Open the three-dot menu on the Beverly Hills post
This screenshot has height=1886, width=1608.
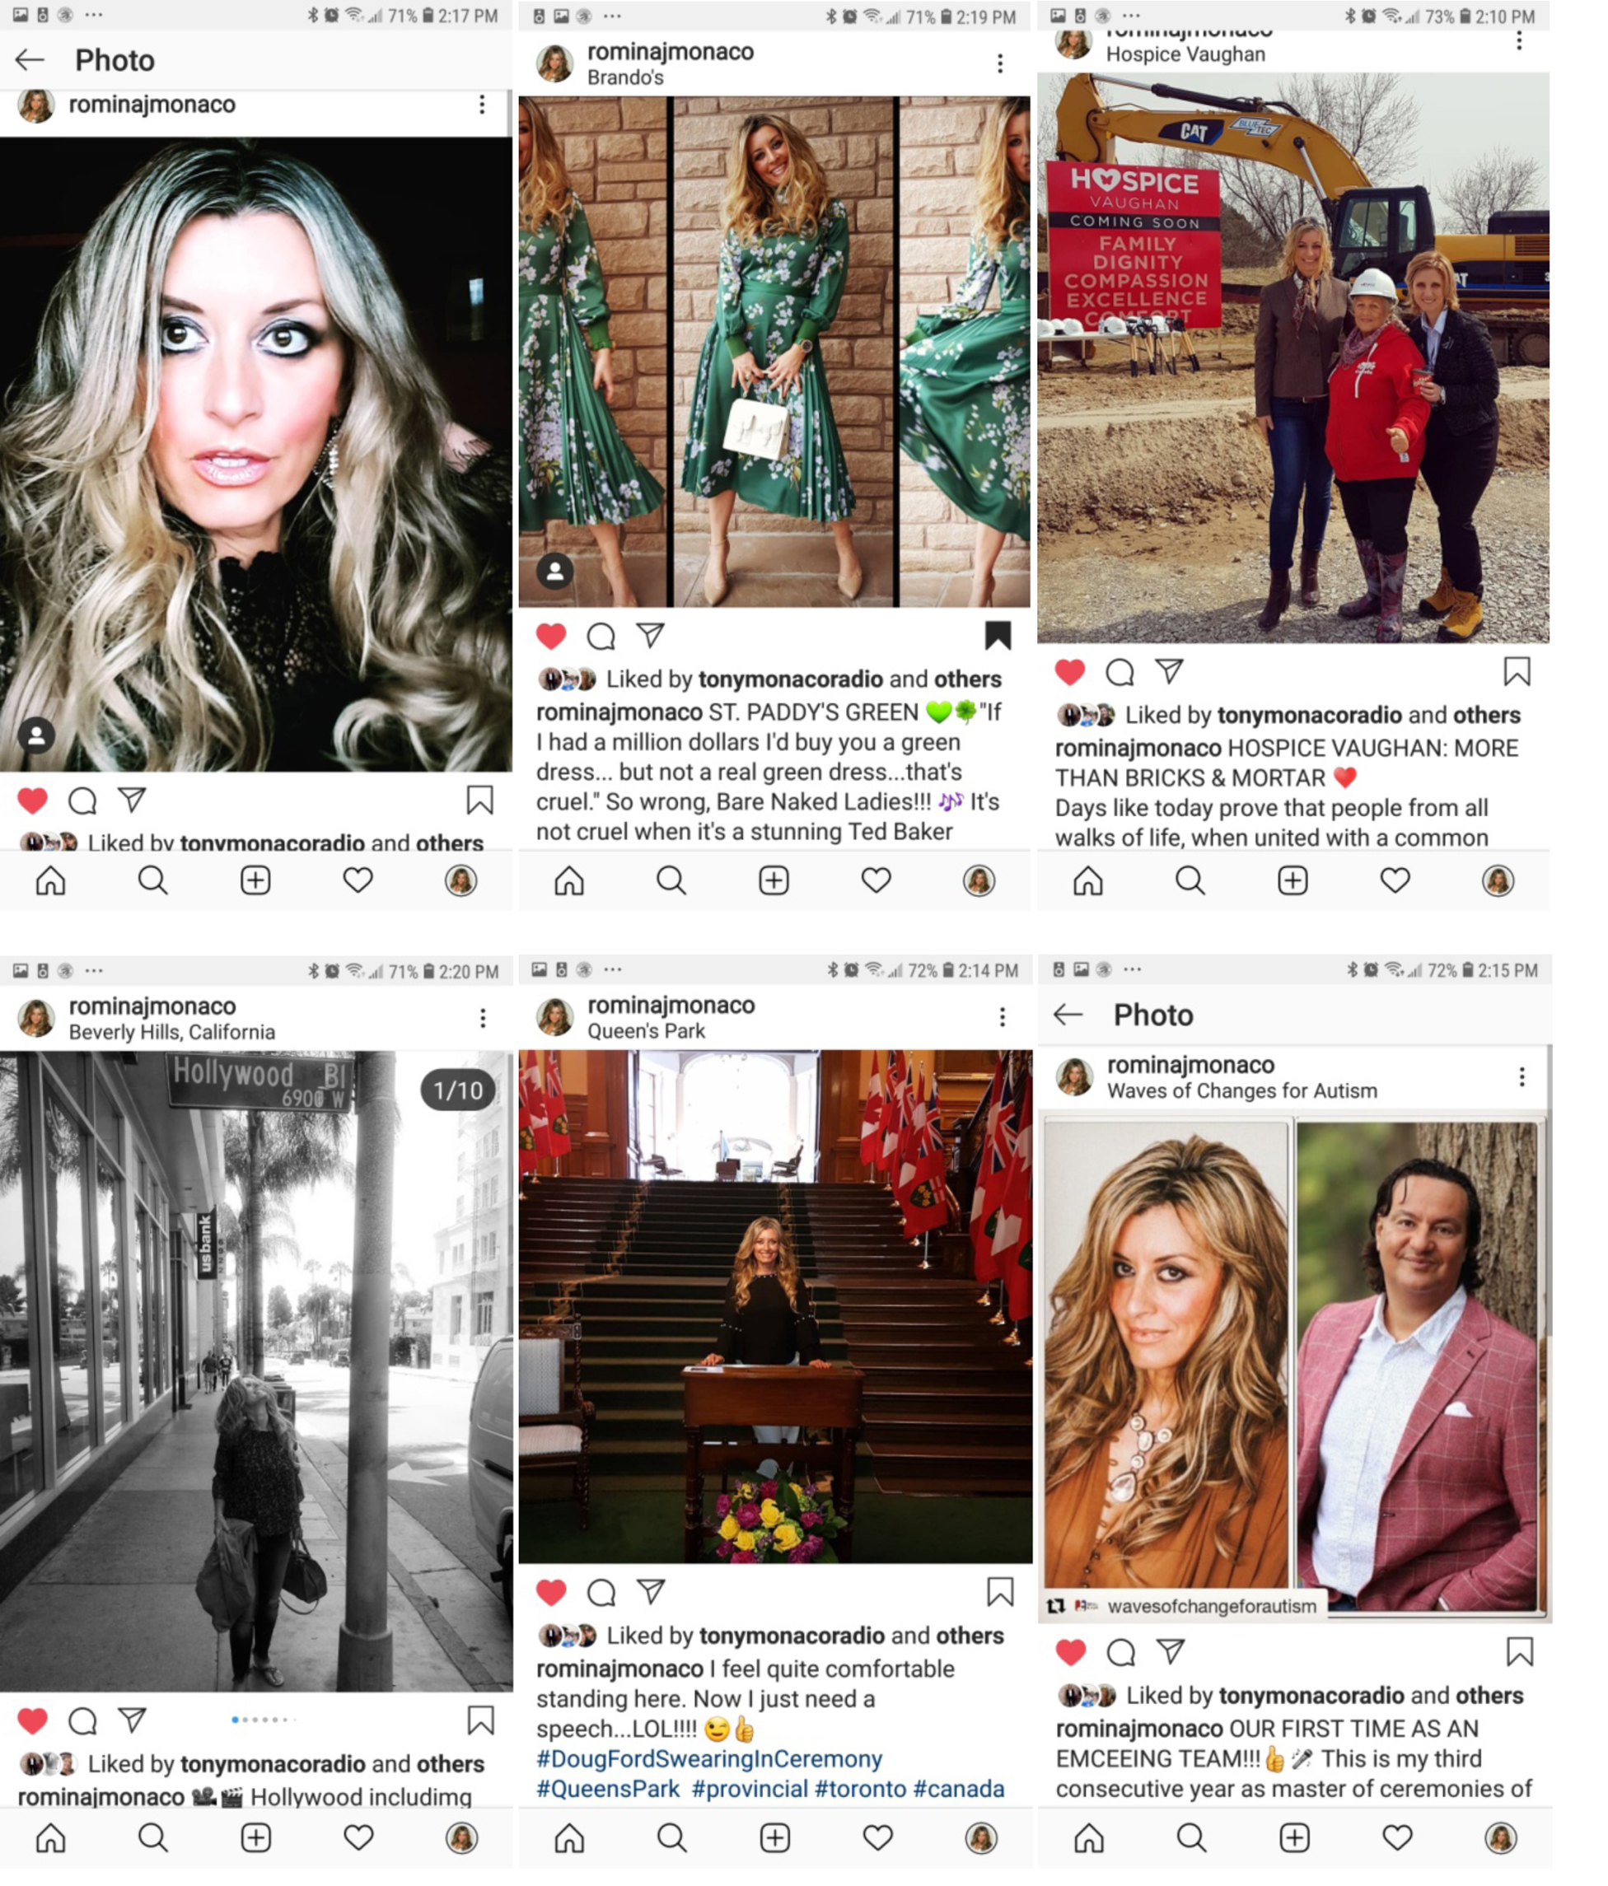point(483,1018)
